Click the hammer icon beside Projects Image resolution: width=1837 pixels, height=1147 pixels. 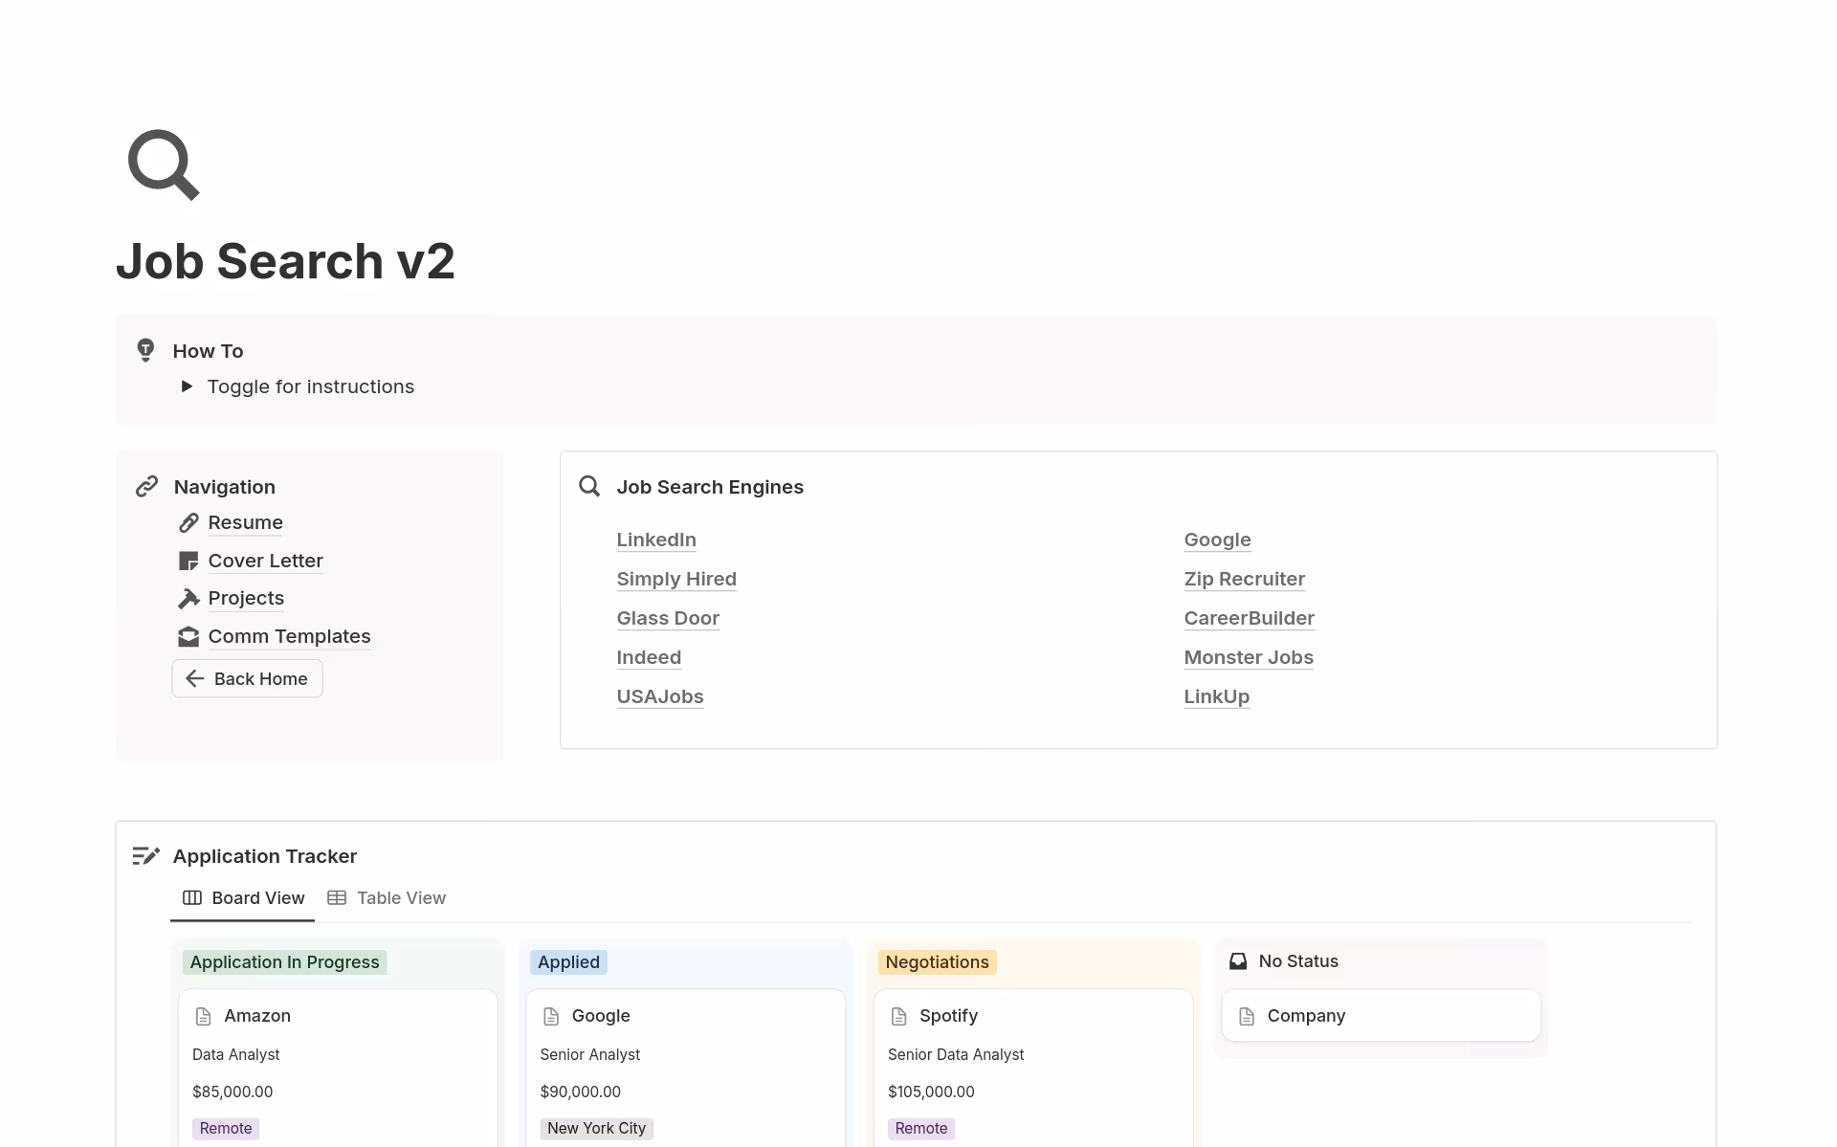click(188, 599)
